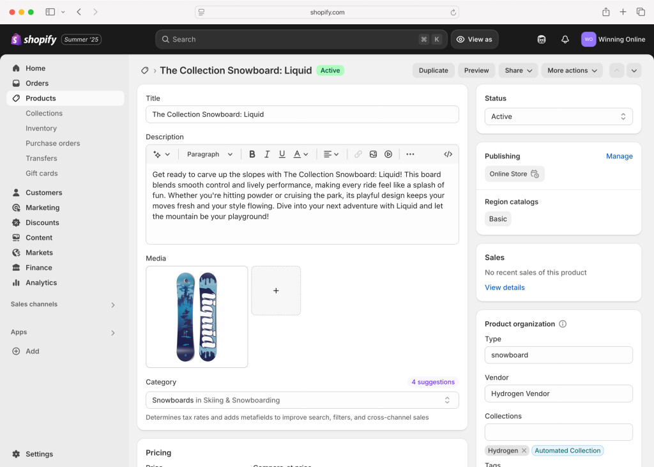Image resolution: width=654 pixels, height=467 pixels.
Task: Open more formatting options ellipsis
Action: [x=410, y=155]
